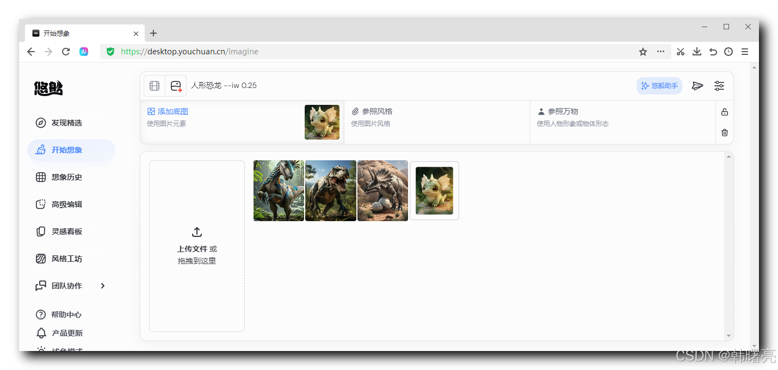
Task: Toggle the lock icon on the right
Action: (725, 112)
